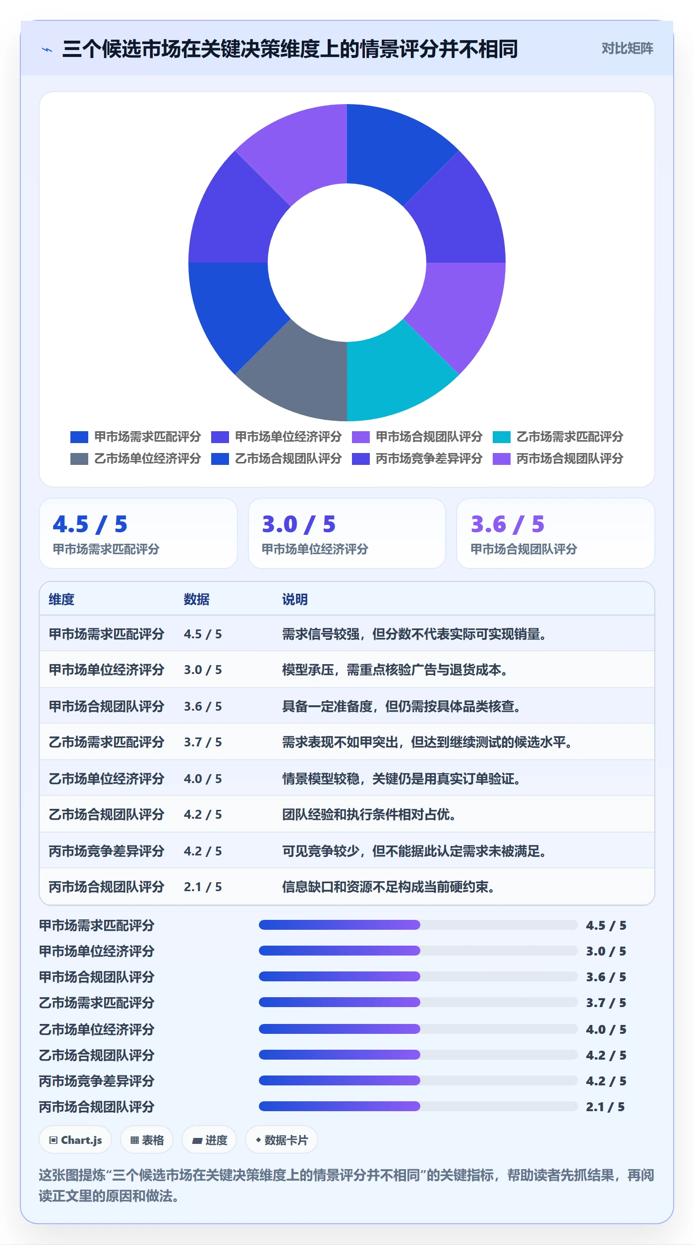Screen dimensions: 694x1245
Task: Click the grid icon in the 表格 chip
Action: [134, 1140]
